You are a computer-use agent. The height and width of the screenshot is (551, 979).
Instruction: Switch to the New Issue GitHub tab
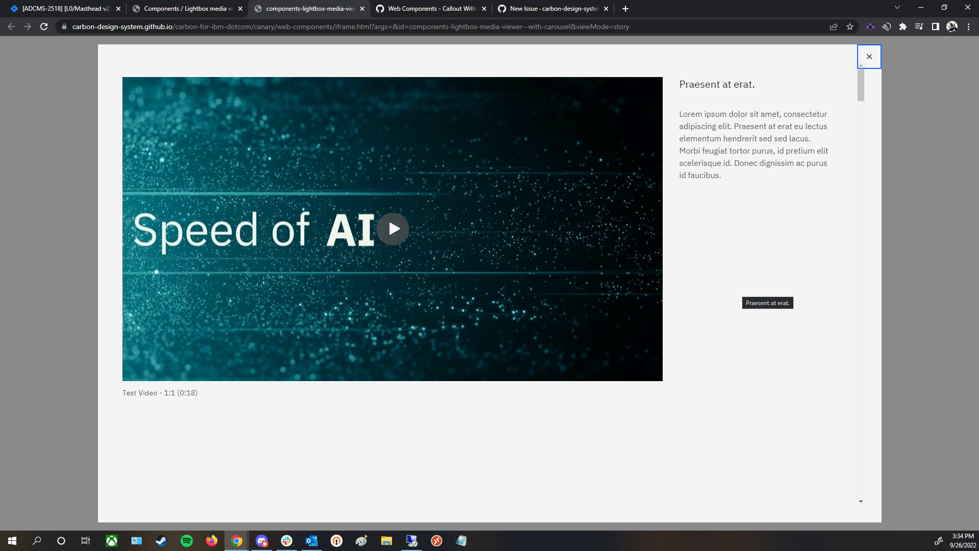tap(554, 9)
